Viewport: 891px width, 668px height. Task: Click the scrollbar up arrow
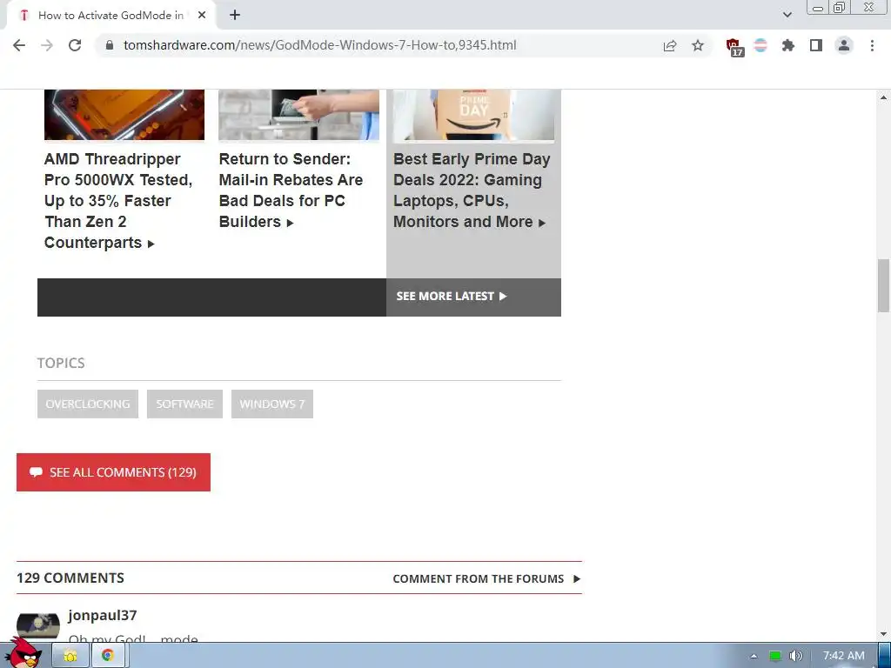[883, 97]
